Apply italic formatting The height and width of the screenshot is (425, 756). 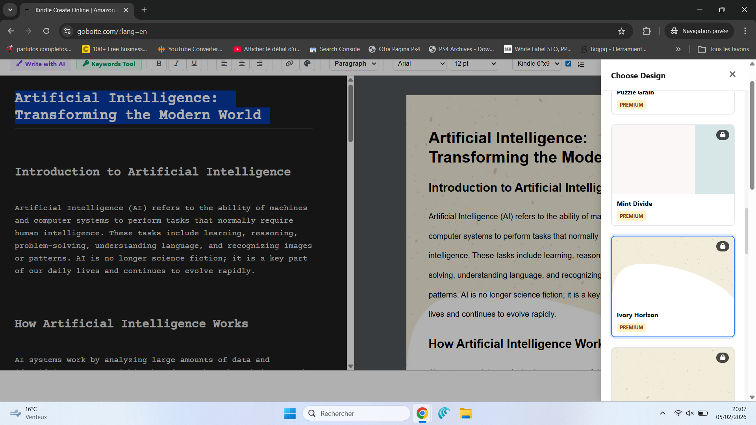tap(176, 64)
